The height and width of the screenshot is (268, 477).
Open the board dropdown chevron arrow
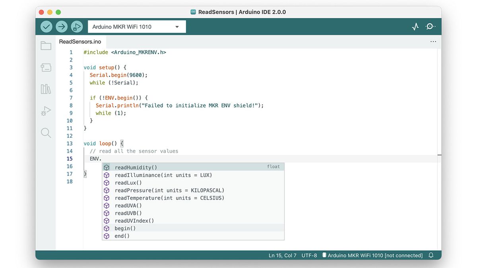178,26
